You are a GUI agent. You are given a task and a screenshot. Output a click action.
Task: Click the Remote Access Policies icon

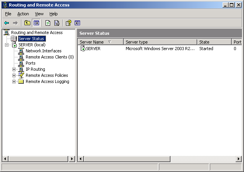click(21, 75)
